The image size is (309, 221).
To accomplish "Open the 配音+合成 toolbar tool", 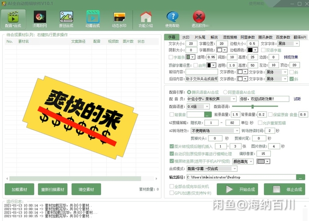I will (13, 19).
